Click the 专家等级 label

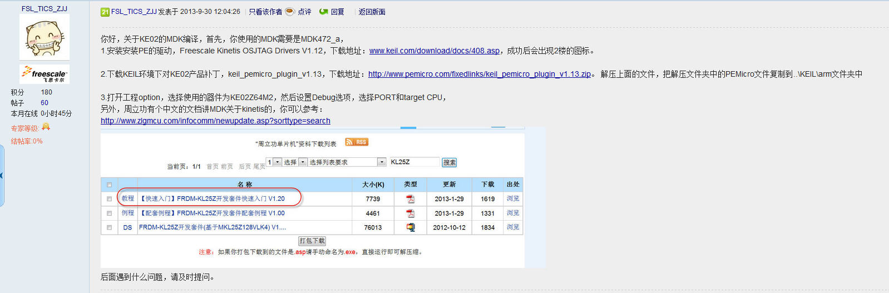tap(25, 128)
